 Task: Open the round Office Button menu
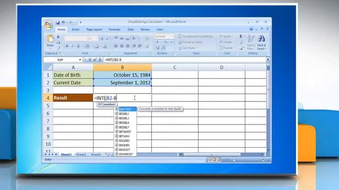pyautogui.click(x=49, y=25)
